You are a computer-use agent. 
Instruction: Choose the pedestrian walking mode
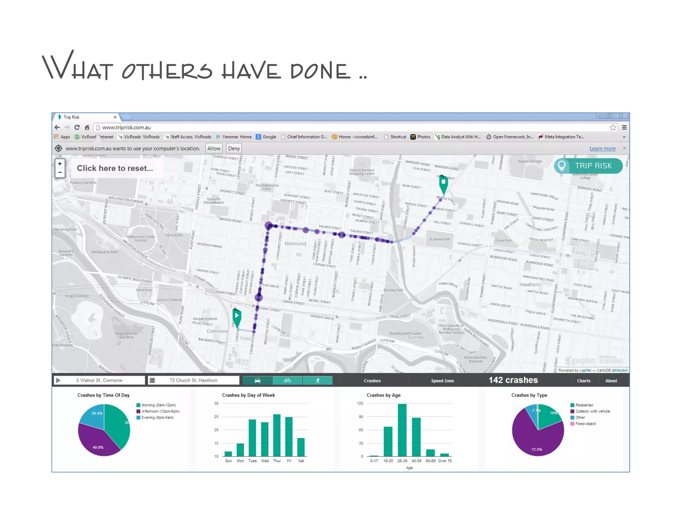pos(318,380)
